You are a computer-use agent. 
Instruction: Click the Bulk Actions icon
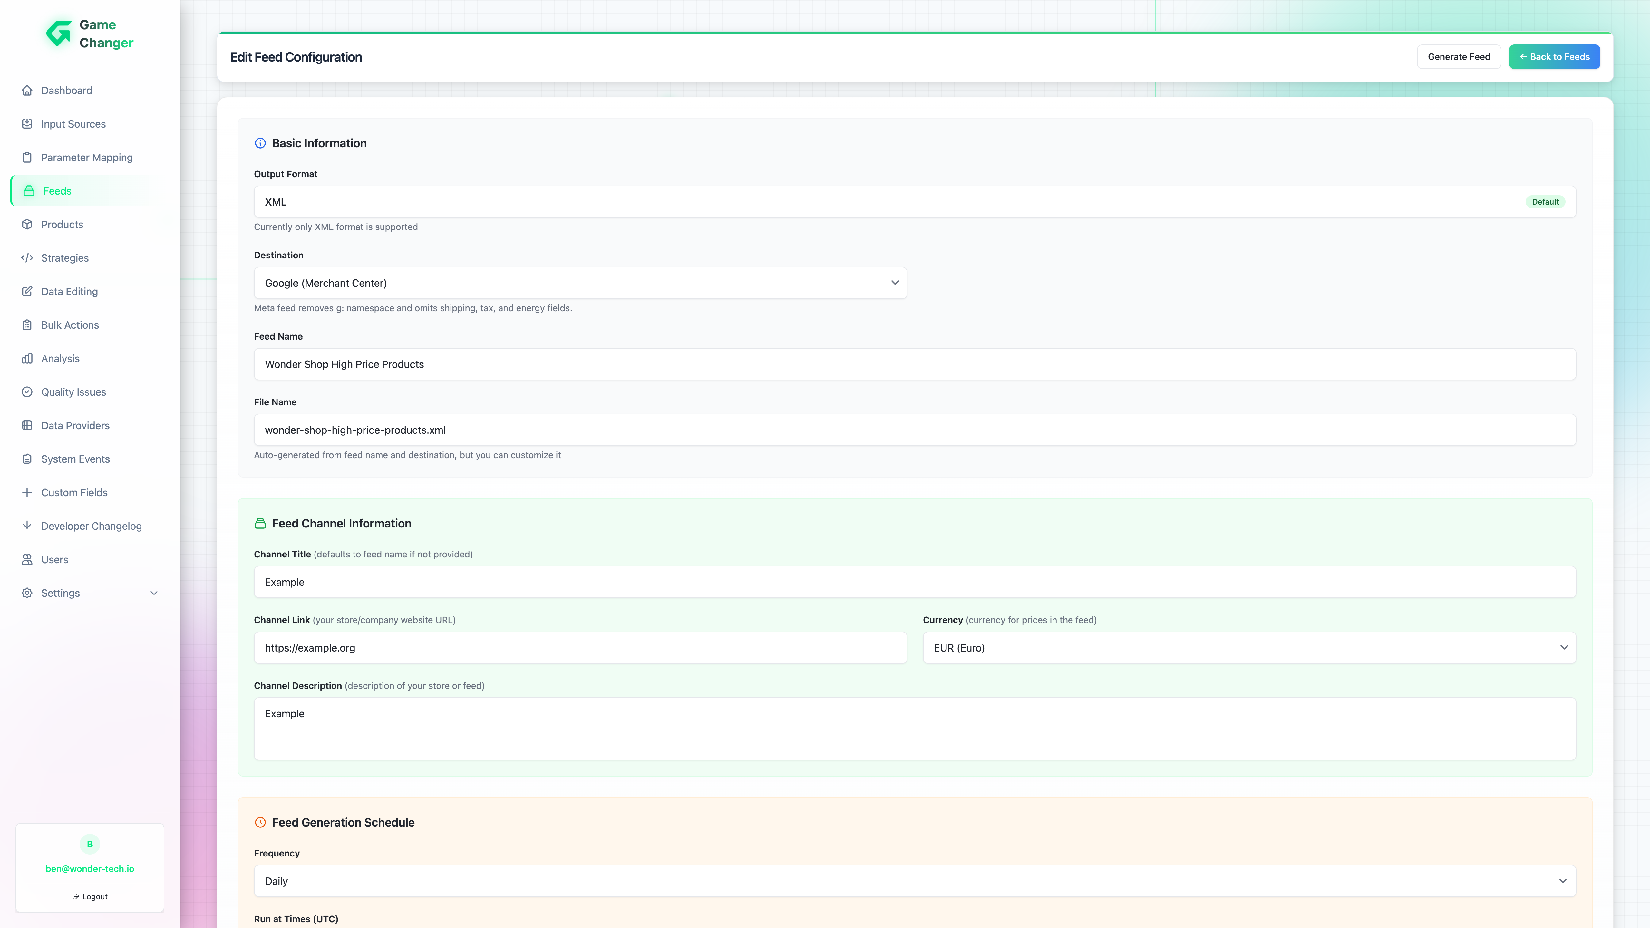pos(27,325)
